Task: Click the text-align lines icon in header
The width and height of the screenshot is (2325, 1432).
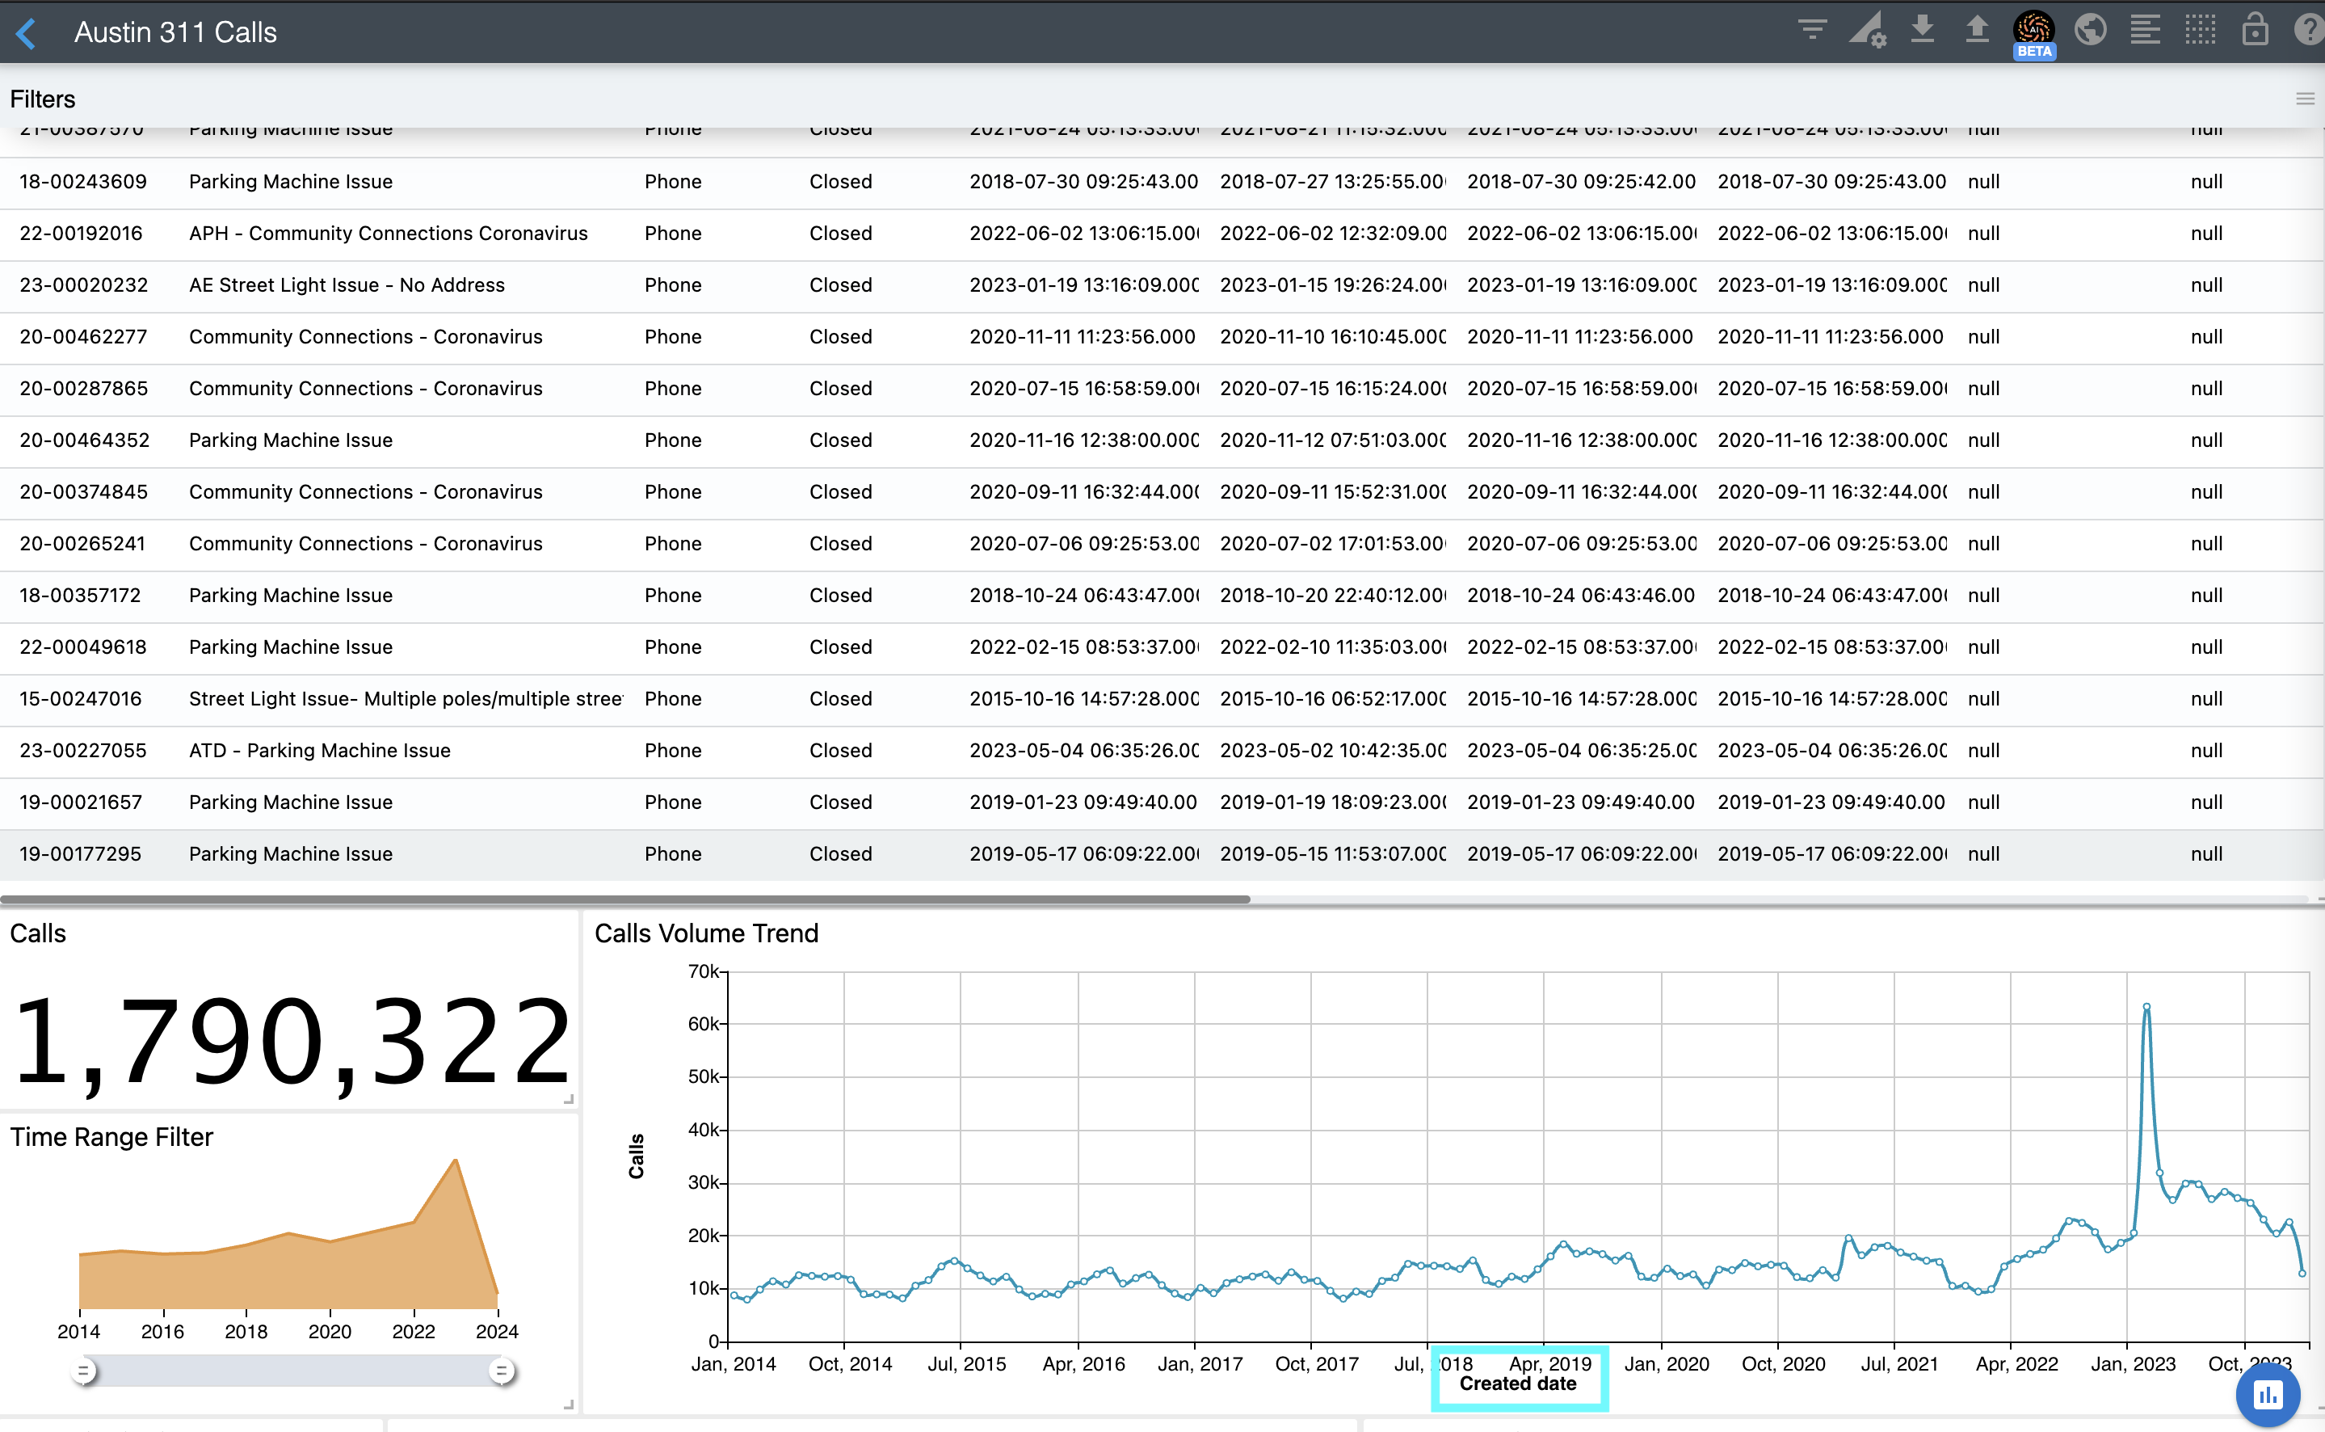Action: coord(2145,31)
